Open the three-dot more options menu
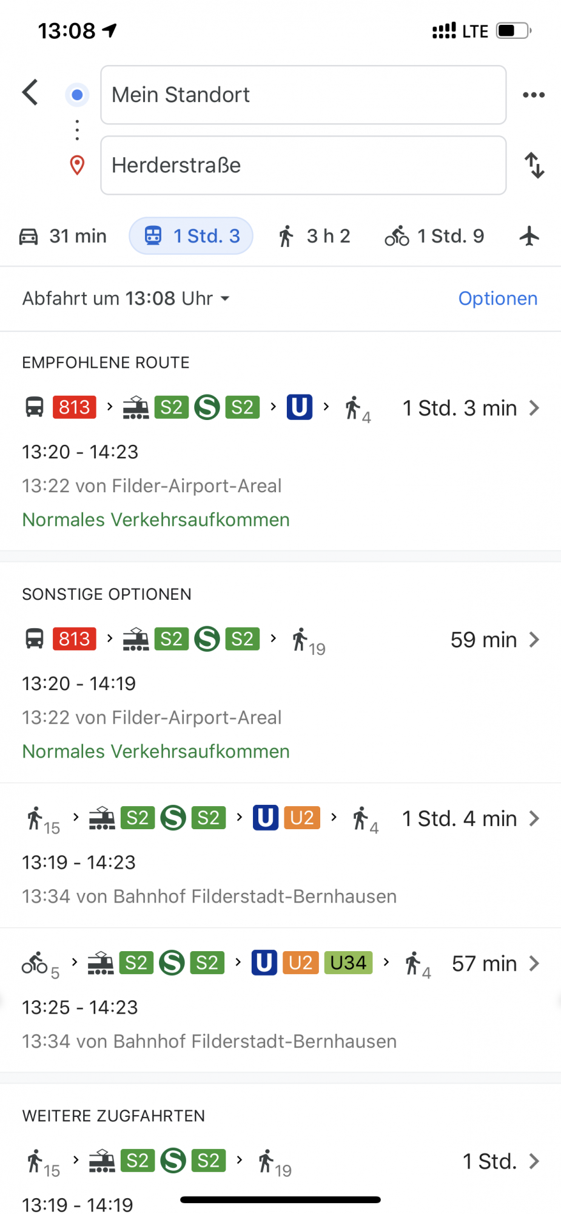 tap(534, 95)
